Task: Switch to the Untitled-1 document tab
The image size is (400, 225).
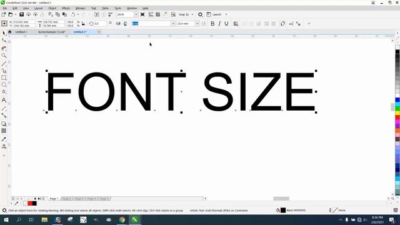Action: 21,32
